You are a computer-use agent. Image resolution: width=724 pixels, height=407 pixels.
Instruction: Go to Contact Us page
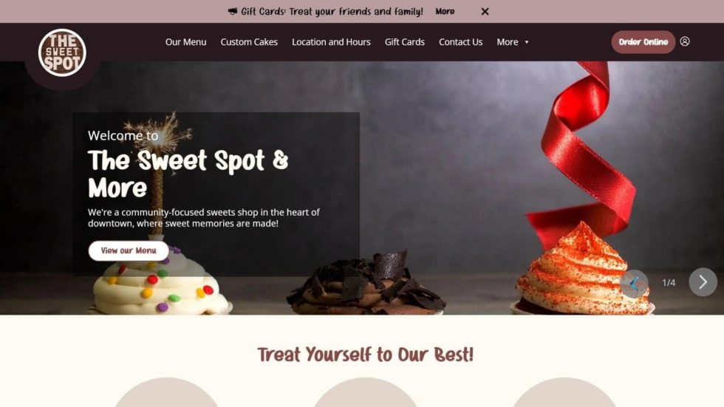[x=460, y=42]
